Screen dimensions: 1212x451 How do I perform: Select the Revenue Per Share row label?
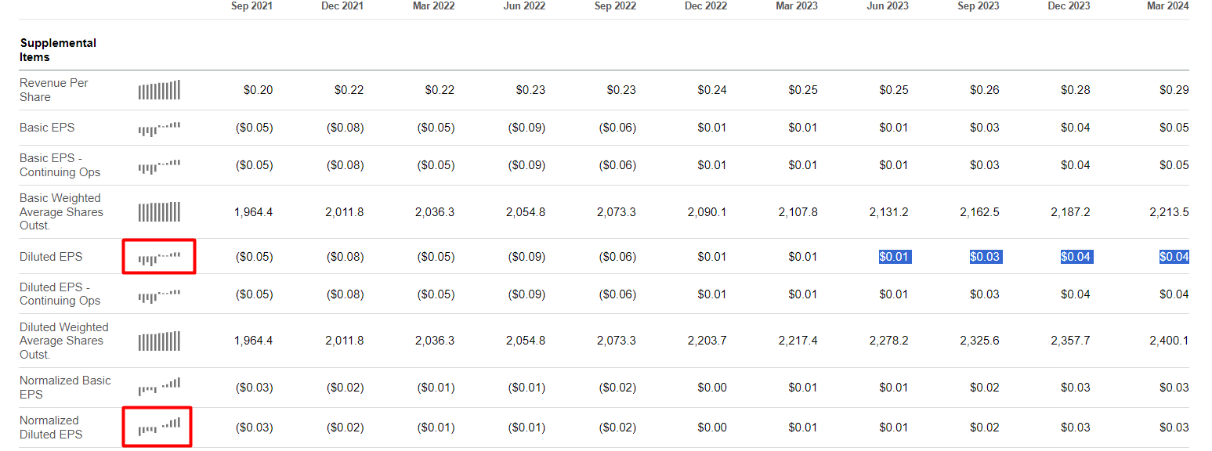[x=53, y=90]
